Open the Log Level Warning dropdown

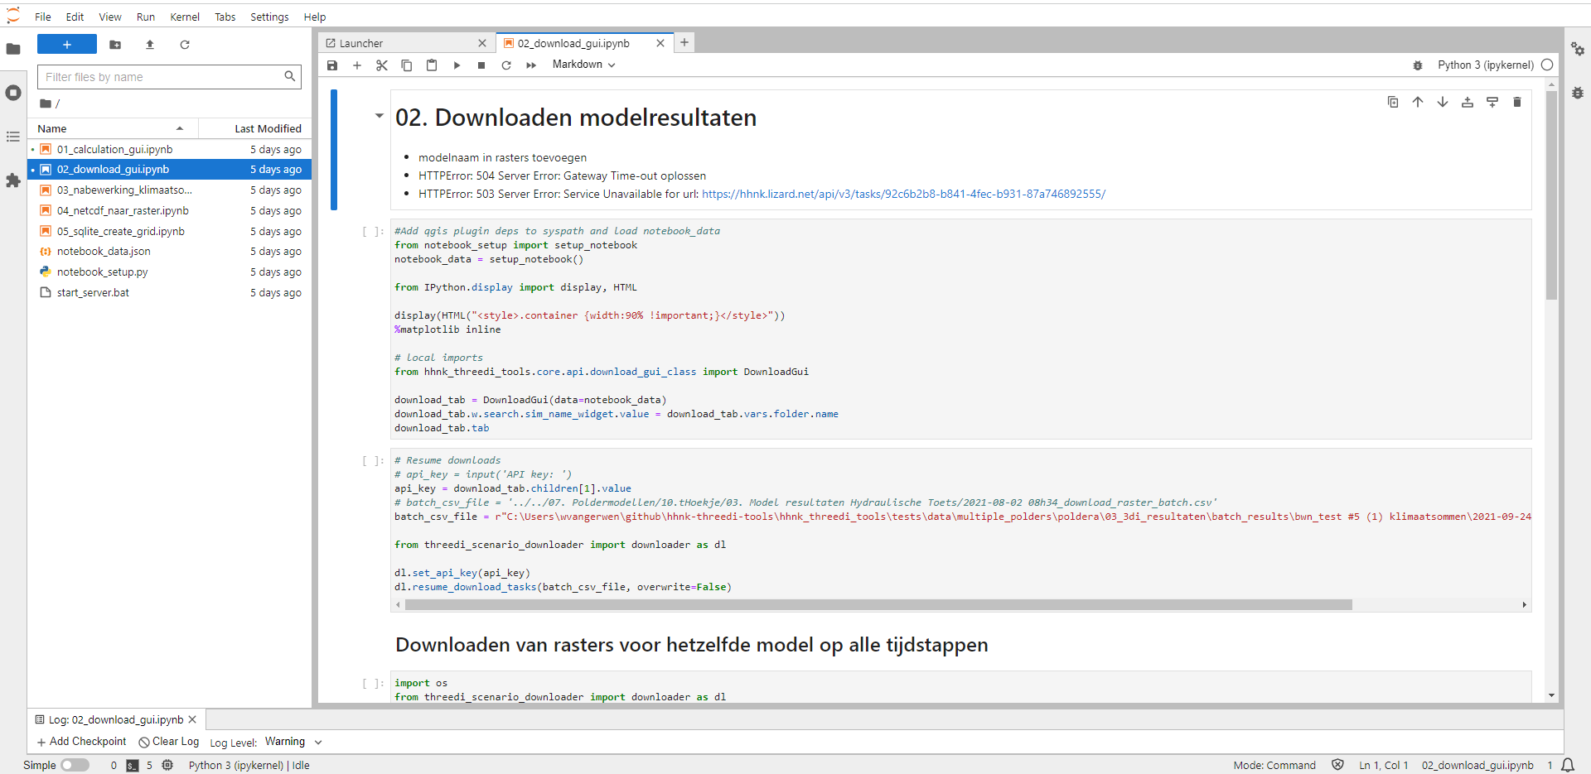pyautogui.click(x=293, y=742)
